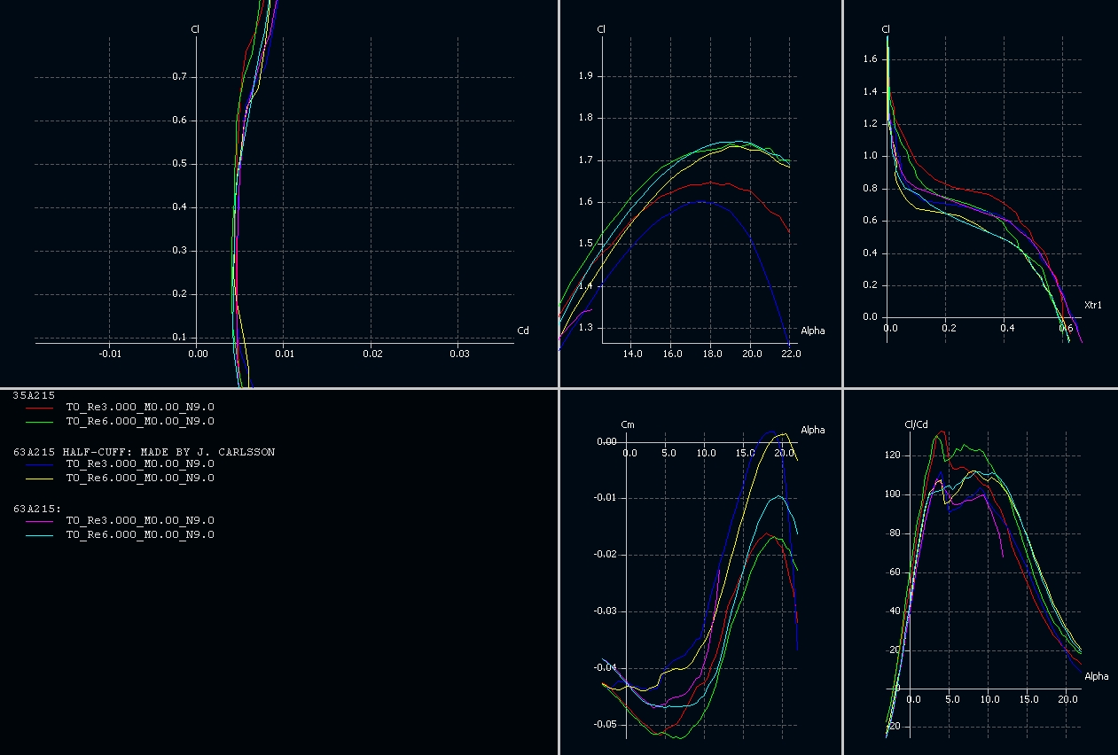Click the Cd axis label on drag polar graph
1118x755 pixels.
point(523,331)
